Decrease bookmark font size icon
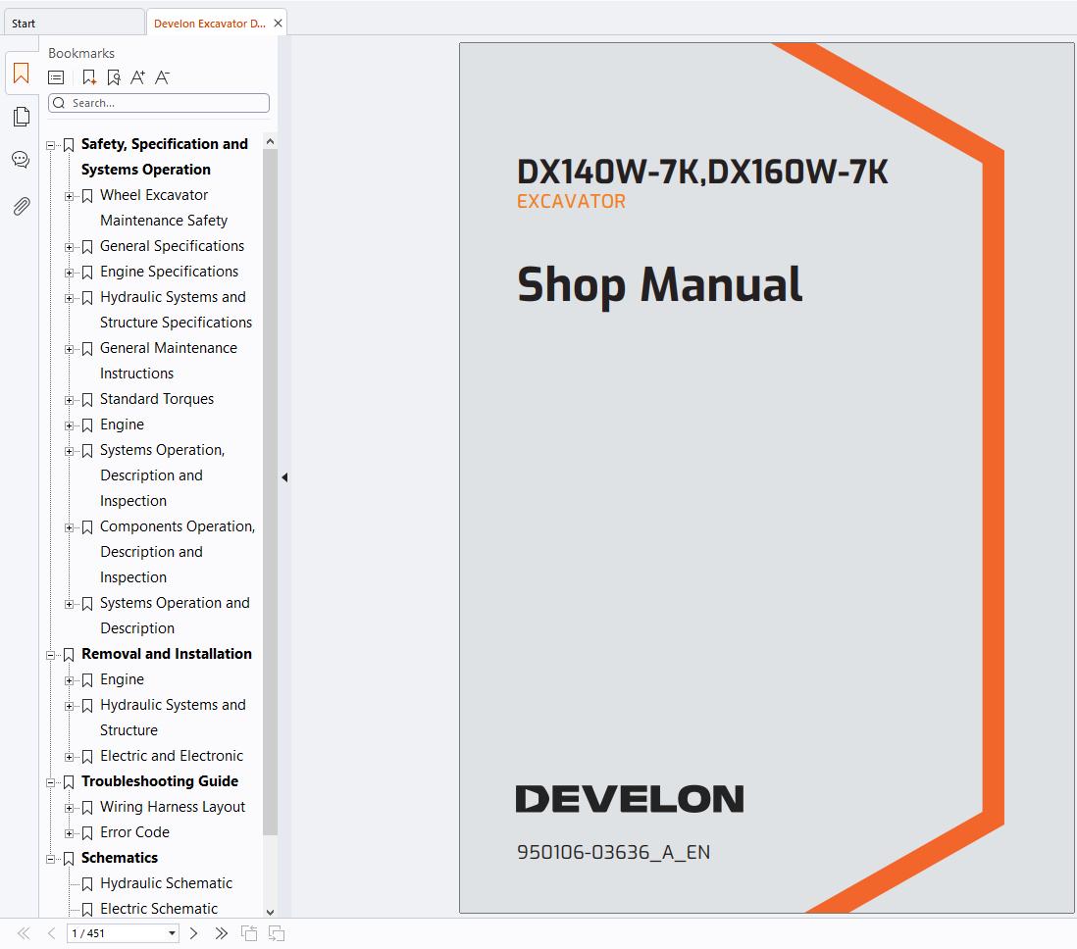This screenshot has width=1077, height=949. point(162,77)
